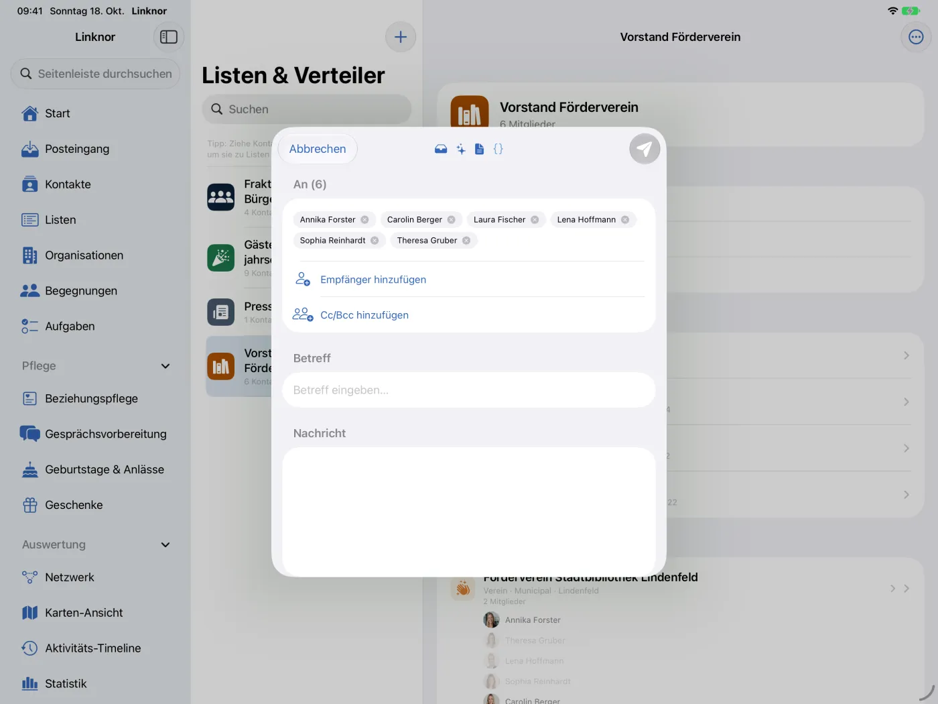This screenshot has width=938, height=704.
Task: Click the Suchen field in Listen & Verteiler
Action: pyautogui.click(x=307, y=109)
